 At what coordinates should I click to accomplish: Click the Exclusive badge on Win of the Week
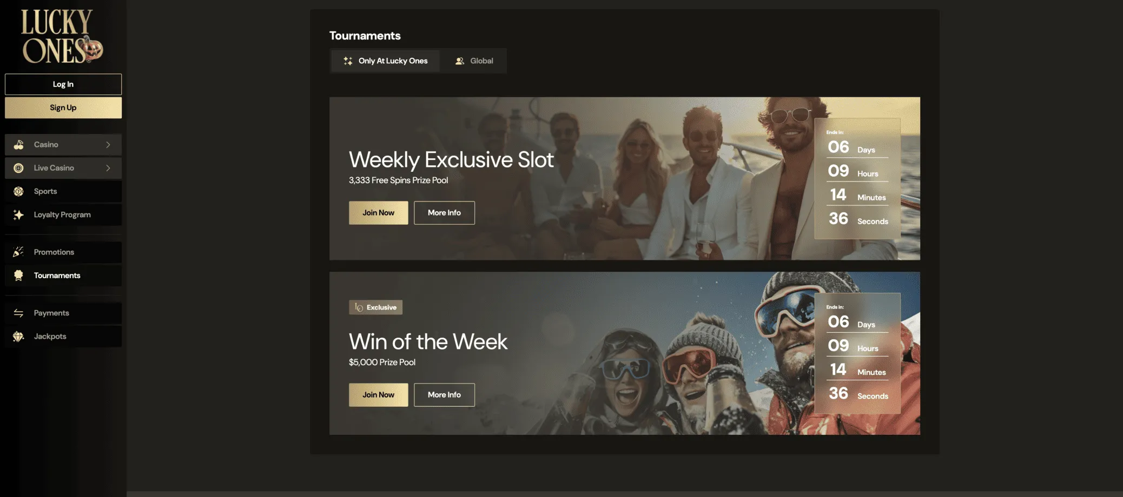(375, 307)
